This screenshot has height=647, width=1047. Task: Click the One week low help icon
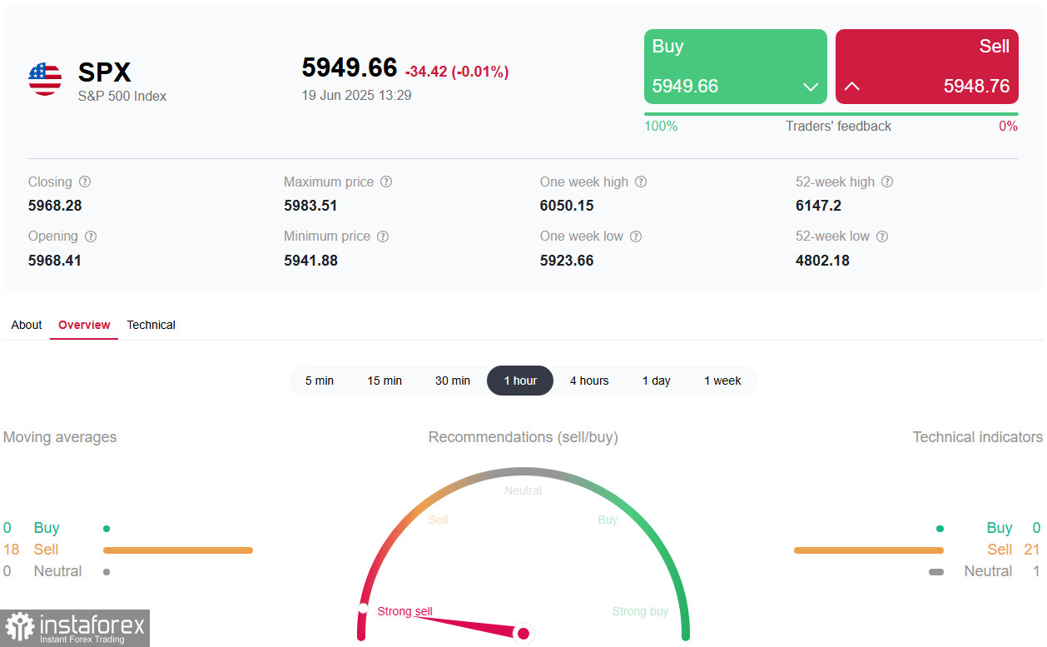636,236
